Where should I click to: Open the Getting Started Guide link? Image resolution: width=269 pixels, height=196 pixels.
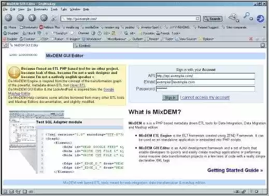coord(235,170)
